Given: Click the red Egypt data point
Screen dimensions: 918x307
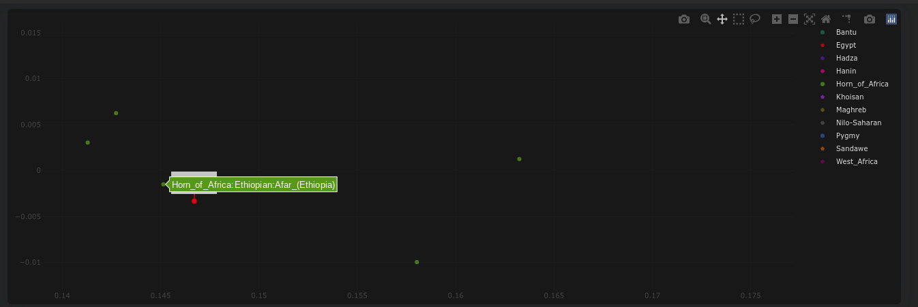Looking at the screenshot, I should [194, 201].
